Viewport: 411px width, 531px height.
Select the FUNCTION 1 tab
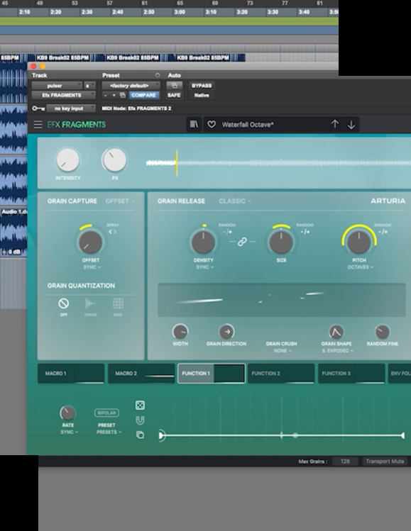(x=212, y=374)
